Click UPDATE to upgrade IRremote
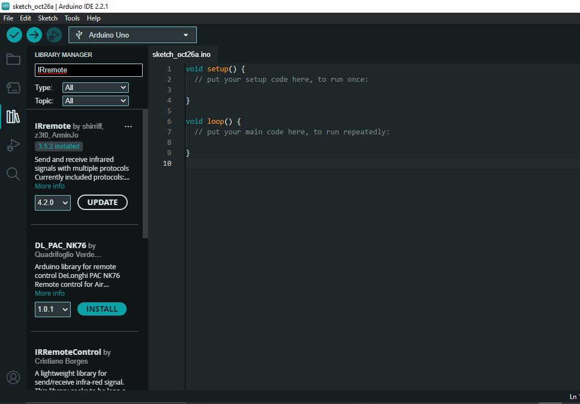580x404 pixels. click(x=102, y=202)
